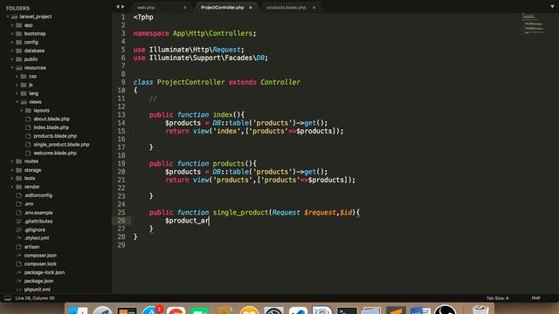The height and width of the screenshot is (314, 559).
Task: Open .env.example in the sidebar
Action: [x=38, y=213]
